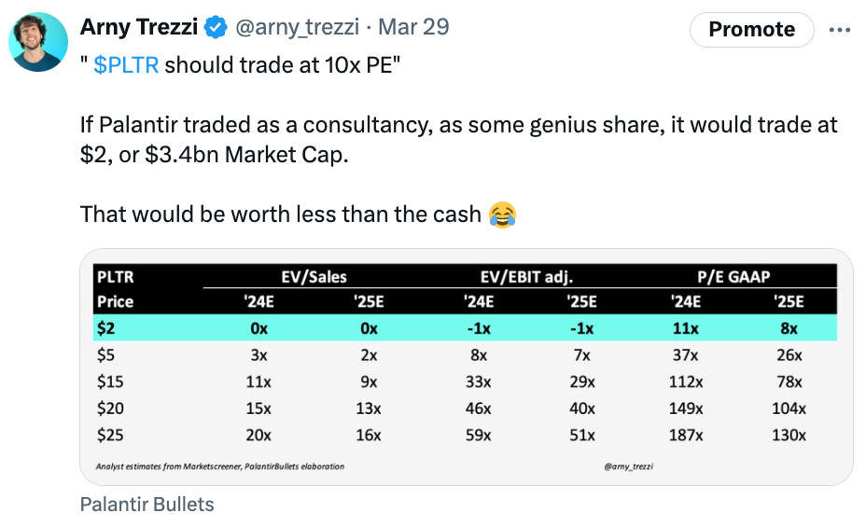Viewport: 866px width, 526px height.
Task: Click the Mar 29 timestamp
Action: click(x=413, y=27)
